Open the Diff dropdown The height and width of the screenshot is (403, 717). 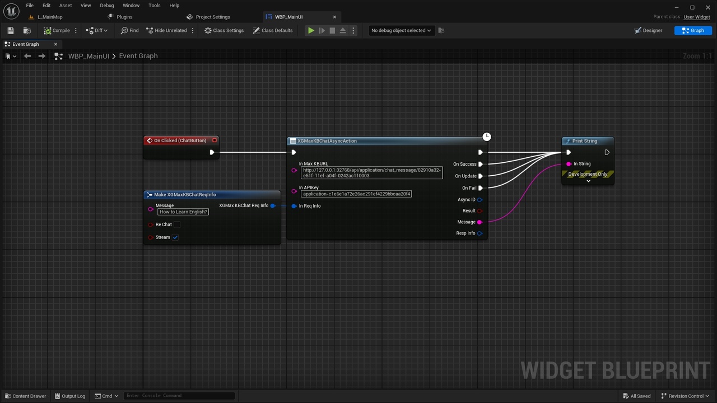(96, 30)
